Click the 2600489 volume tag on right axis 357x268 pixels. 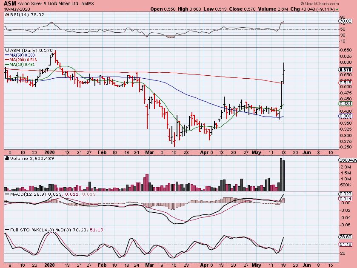348,160
